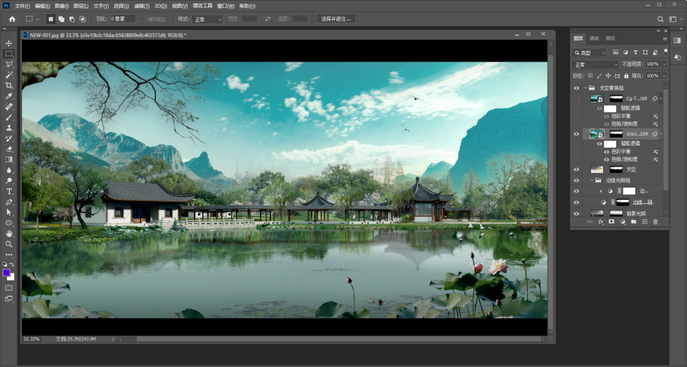The width and height of the screenshot is (687, 367).
Task: Toggle 色彩平衡 filter eye under d3e1...2d9
Action: pos(607,151)
